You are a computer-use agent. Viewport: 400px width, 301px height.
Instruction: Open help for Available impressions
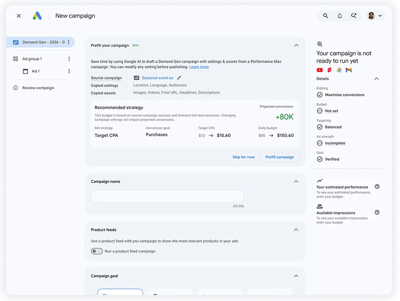[377, 212]
